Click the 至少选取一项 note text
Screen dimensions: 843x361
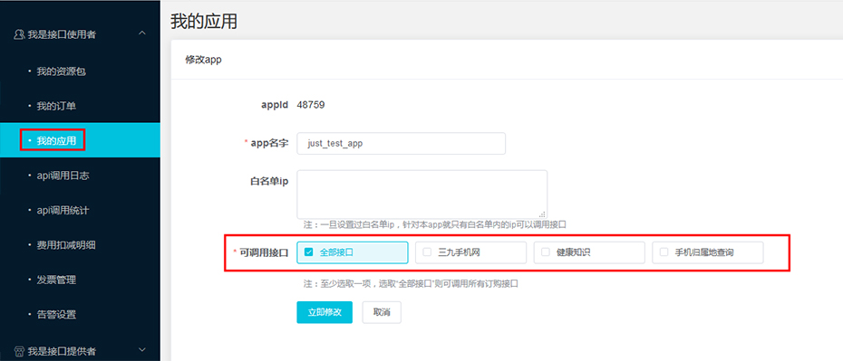pyautogui.click(x=411, y=284)
